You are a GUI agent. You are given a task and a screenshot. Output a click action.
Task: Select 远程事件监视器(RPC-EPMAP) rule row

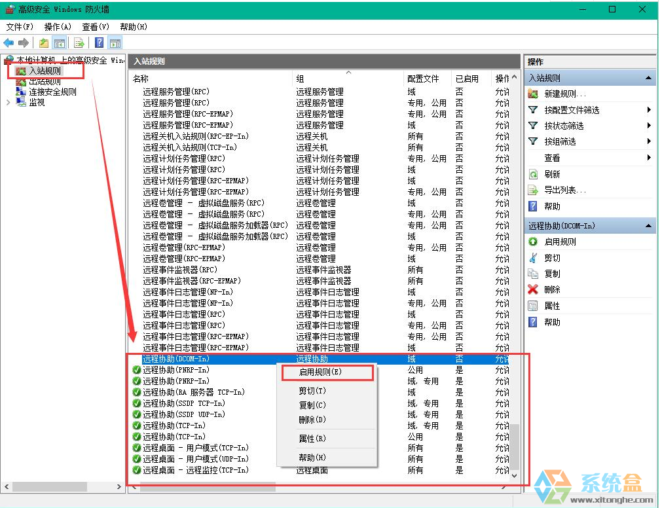320,281
